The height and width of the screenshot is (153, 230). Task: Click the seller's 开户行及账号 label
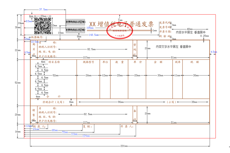(47, 121)
